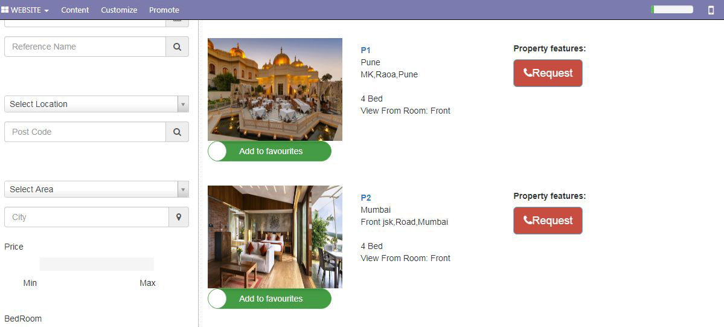Click Request button for Mumbai property
The image size is (724, 327).
coord(548,221)
